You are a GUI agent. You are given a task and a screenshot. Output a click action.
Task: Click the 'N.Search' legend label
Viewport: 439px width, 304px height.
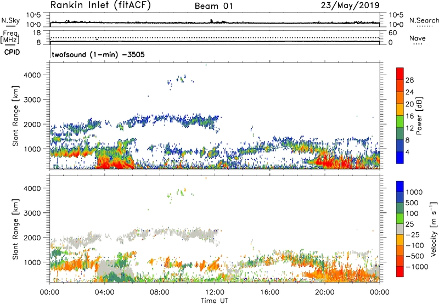click(424, 20)
